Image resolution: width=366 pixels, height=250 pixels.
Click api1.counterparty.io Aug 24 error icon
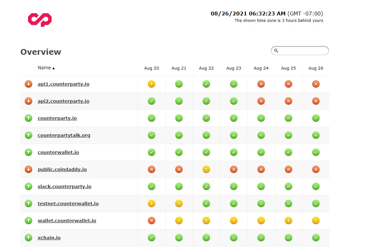261,84
